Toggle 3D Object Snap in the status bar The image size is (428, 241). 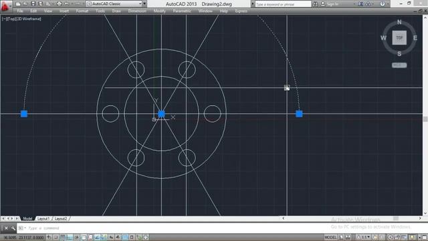coord(90,237)
